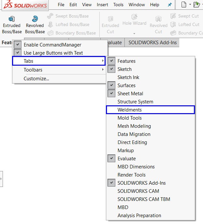Uncheck the Evaluate tab option

click(x=111, y=158)
